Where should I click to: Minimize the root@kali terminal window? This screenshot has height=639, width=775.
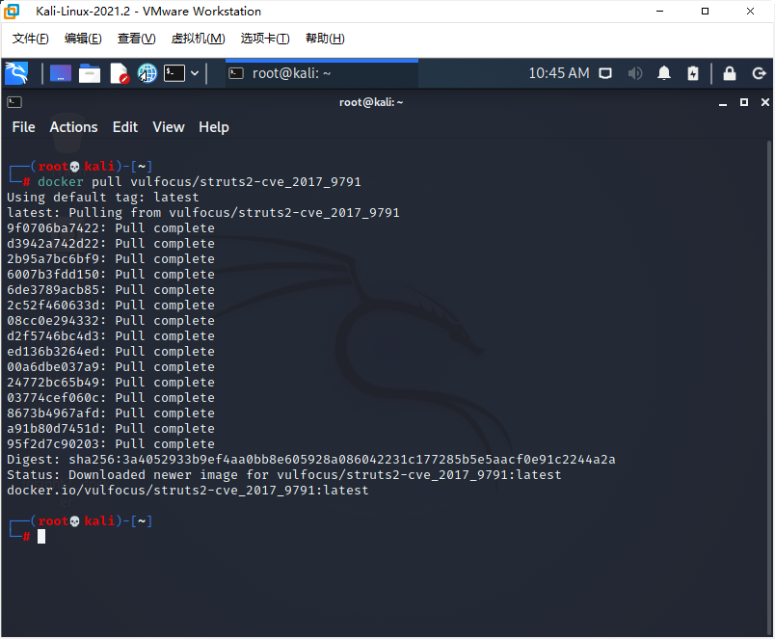723,103
